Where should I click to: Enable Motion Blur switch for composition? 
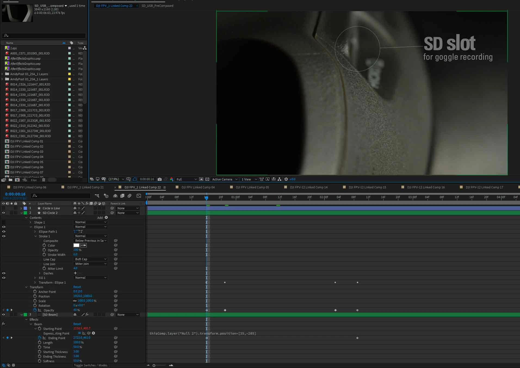[130, 196]
